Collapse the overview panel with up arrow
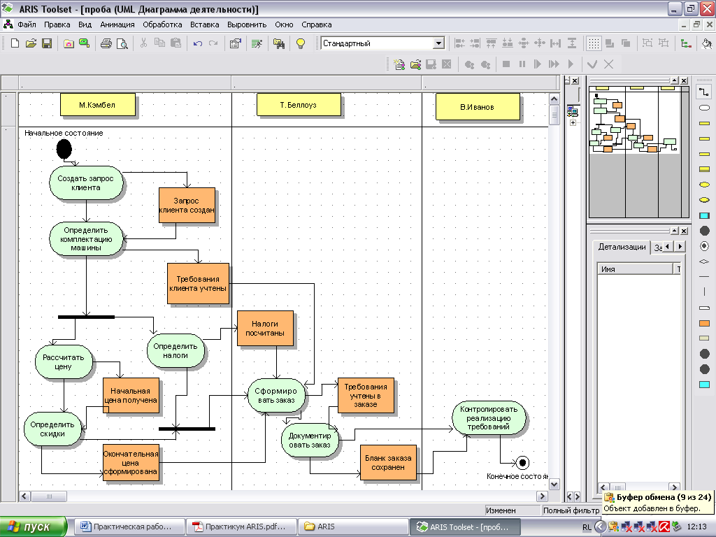The height and width of the screenshot is (537, 716). (x=675, y=80)
